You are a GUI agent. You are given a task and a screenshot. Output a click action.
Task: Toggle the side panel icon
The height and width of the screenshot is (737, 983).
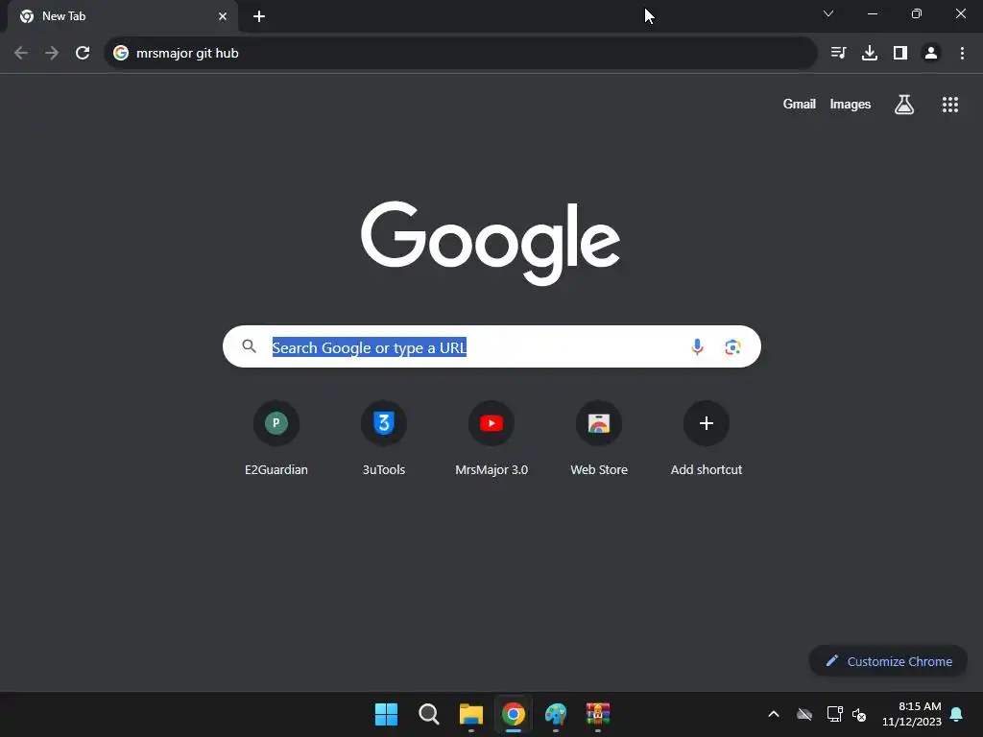point(900,54)
